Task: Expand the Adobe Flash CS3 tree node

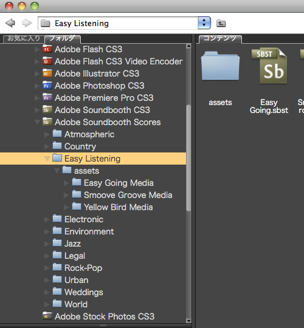Action: tap(37, 49)
